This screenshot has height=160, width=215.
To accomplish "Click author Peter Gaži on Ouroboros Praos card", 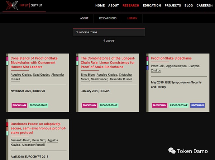I will click(x=39, y=140).
